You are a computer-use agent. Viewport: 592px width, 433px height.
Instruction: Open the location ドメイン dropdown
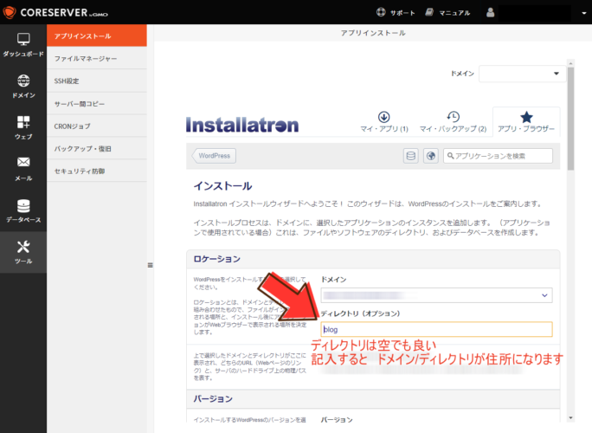click(436, 295)
